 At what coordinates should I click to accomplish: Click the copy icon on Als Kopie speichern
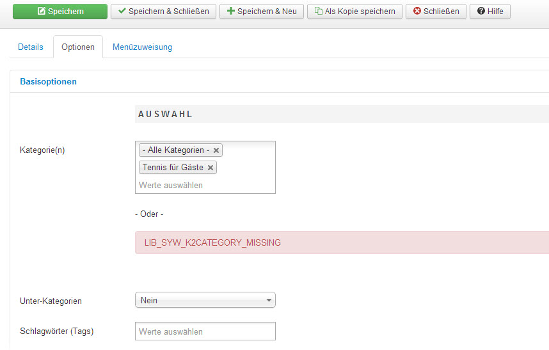(319, 12)
